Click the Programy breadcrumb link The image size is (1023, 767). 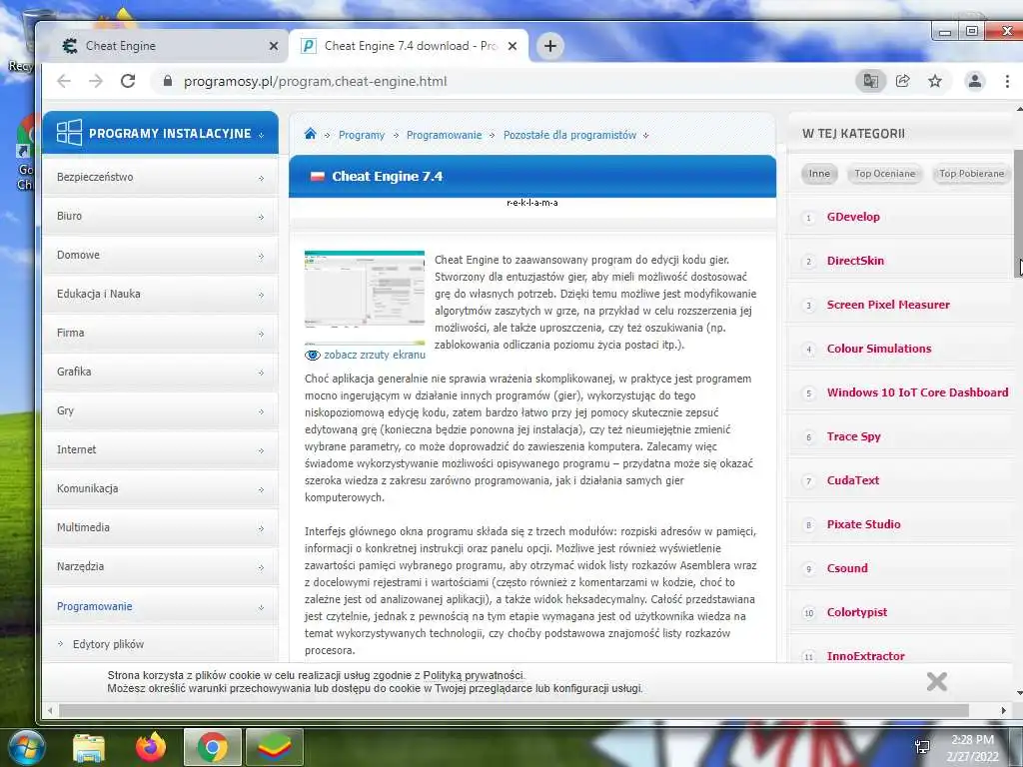[362, 135]
